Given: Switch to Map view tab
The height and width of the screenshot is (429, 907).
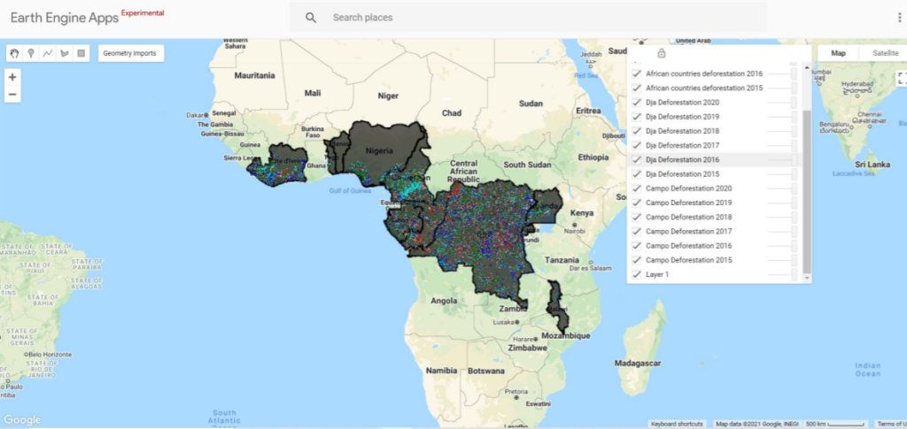Looking at the screenshot, I should (838, 53).
